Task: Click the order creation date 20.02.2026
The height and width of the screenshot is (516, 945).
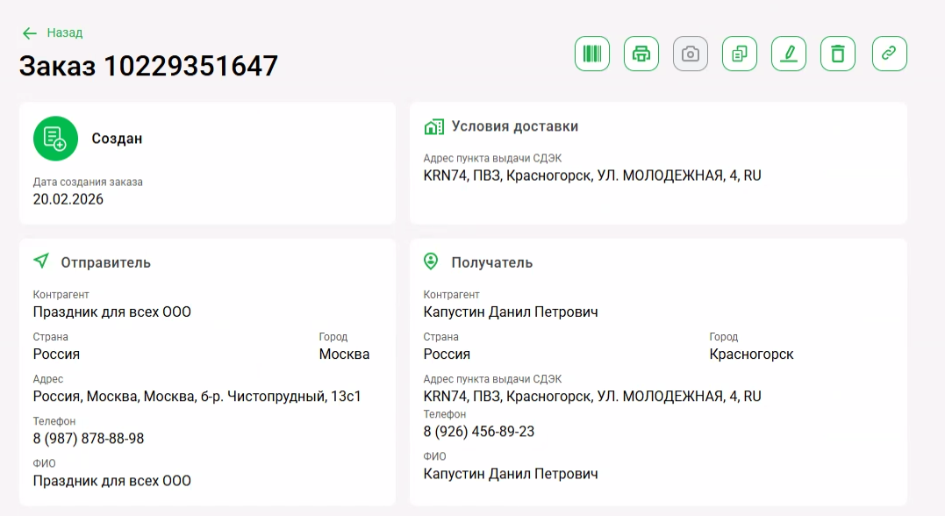Action: click(x=68, y=199)
